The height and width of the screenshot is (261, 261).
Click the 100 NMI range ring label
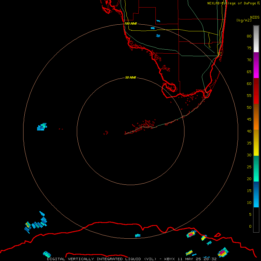[131, 23]
